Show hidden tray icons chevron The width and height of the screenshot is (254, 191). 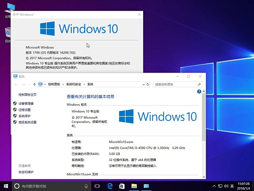coord(214,186)
